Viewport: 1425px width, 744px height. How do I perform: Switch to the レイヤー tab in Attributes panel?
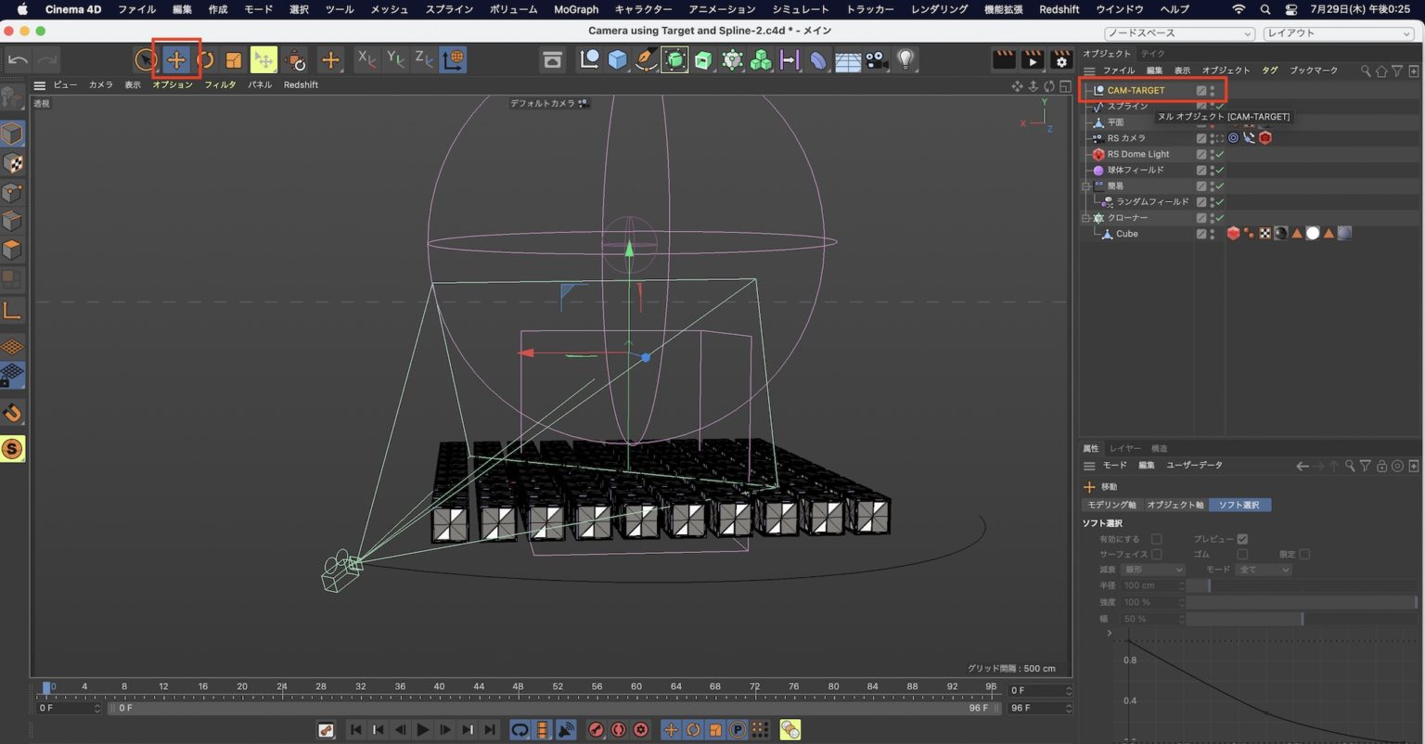coord(1124,447)
